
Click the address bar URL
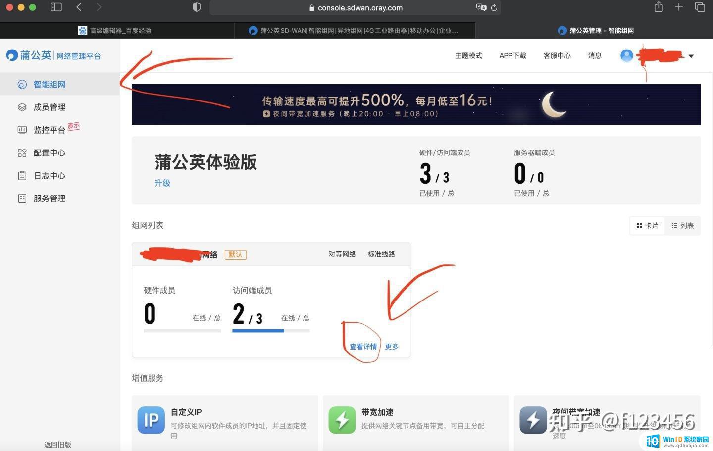coord(360,8)
